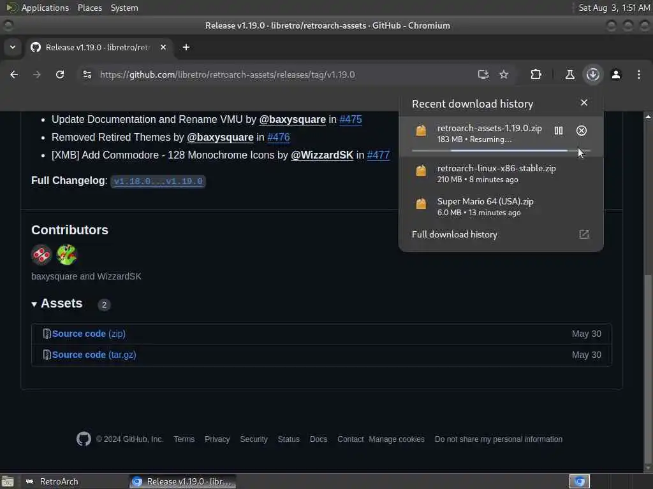Open Docs footer link
Viewport: 653px width, 489px height.
[319, 439]
